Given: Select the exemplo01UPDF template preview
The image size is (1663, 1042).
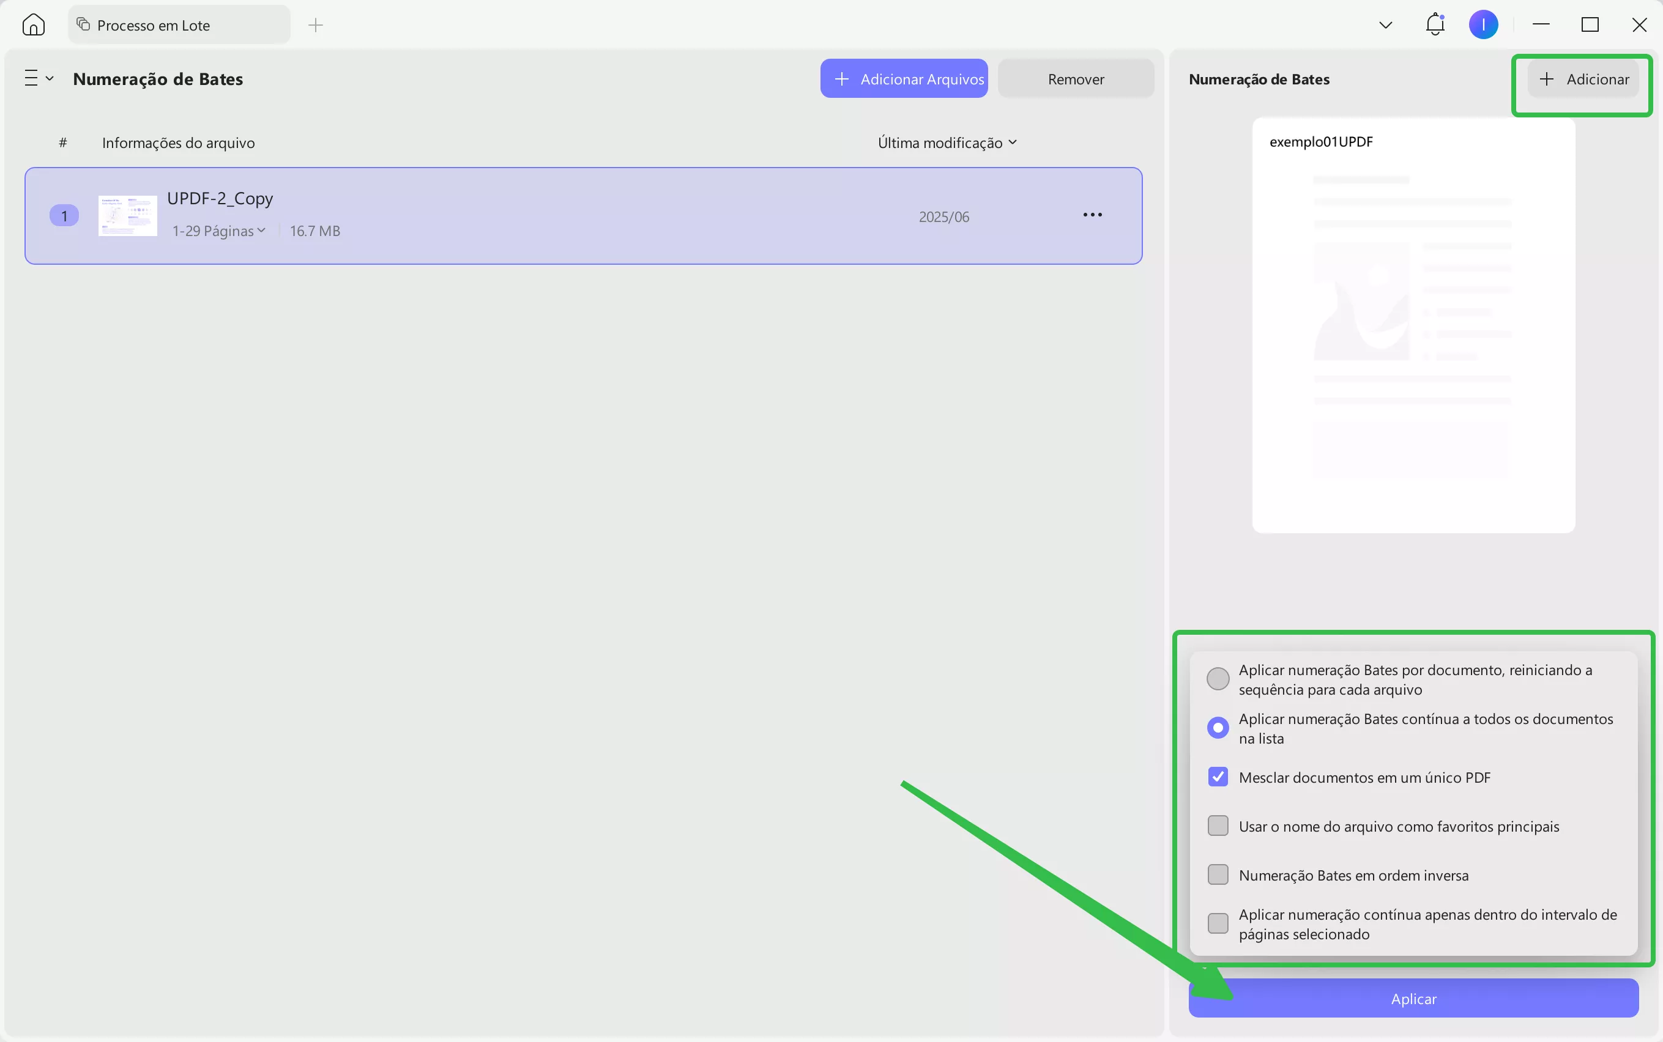Looking at the screenshot, I should (x=1413, y=325).
